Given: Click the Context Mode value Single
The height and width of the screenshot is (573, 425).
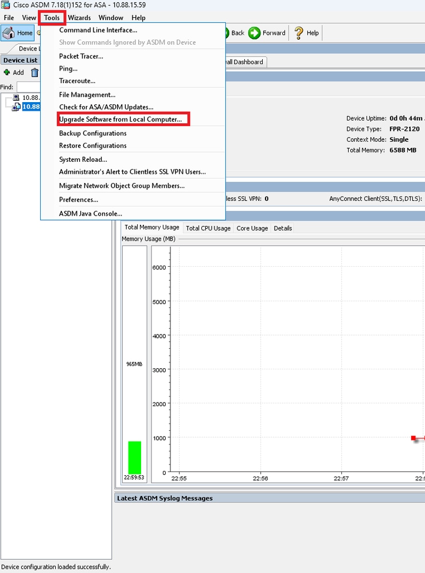Looking at the screenshot, I should [x=399, y=139].
